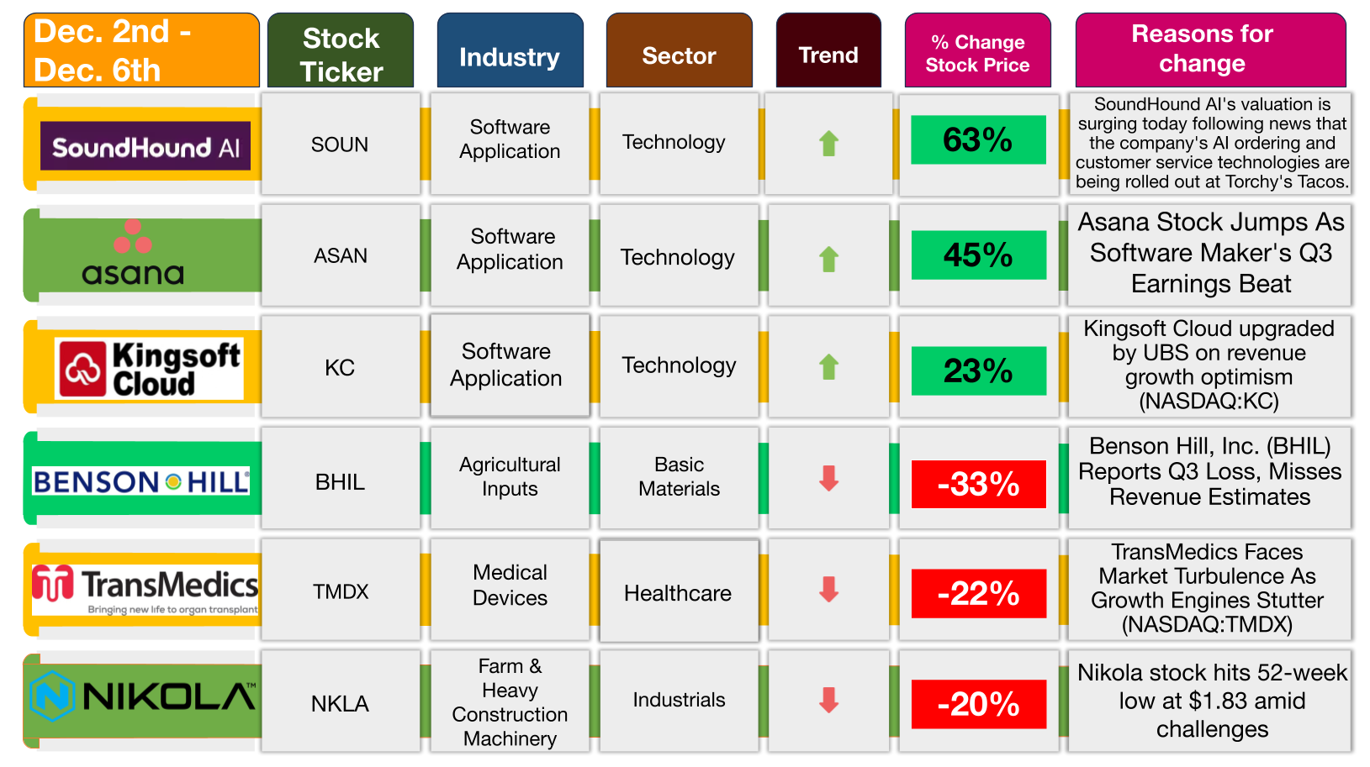The image size is (1370, 767).
Task: Click the red down arrow for BHIL
Action: 829,478
